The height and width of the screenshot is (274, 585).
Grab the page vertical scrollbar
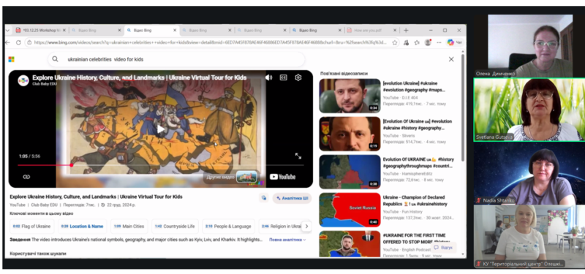tap(463, 108)
